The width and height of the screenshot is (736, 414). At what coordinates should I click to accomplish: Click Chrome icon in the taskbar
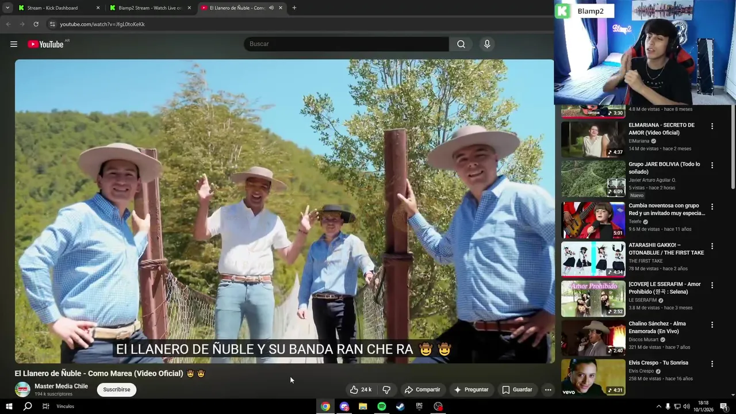(x=325, y=407)
